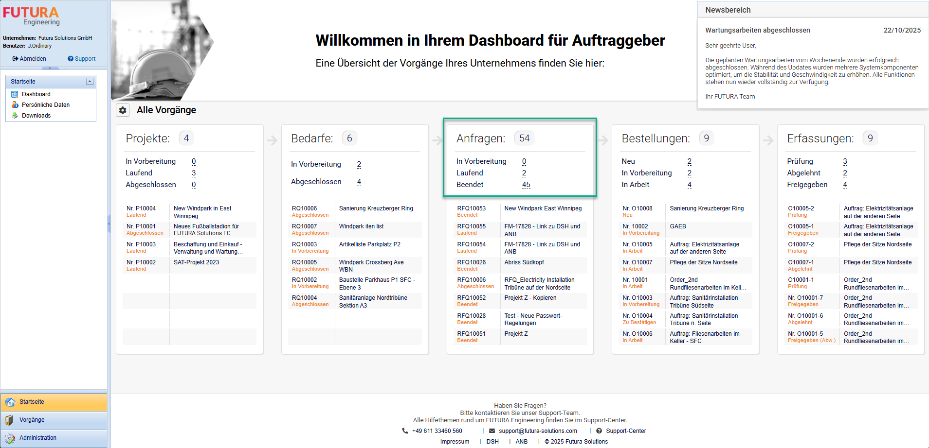The image size is (929, 448).
Task: Collapse the left sidebar via splitter handle
Action: (x=109, y=224)
